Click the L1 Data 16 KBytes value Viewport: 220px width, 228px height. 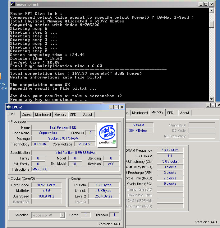pos(104,185)
